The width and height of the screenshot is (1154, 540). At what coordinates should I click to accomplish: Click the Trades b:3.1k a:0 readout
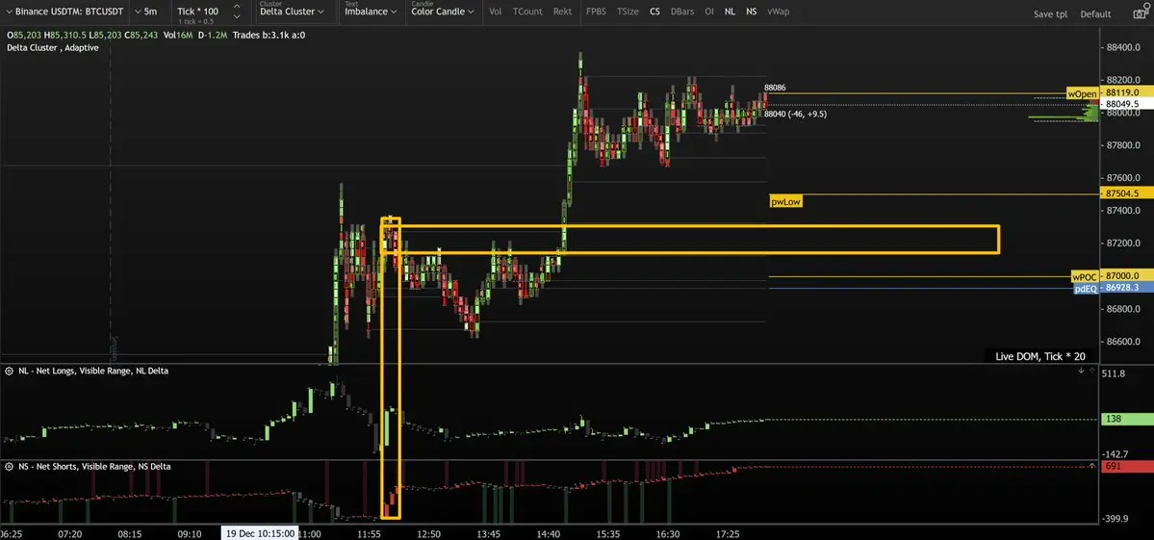(x=269, y=35)
